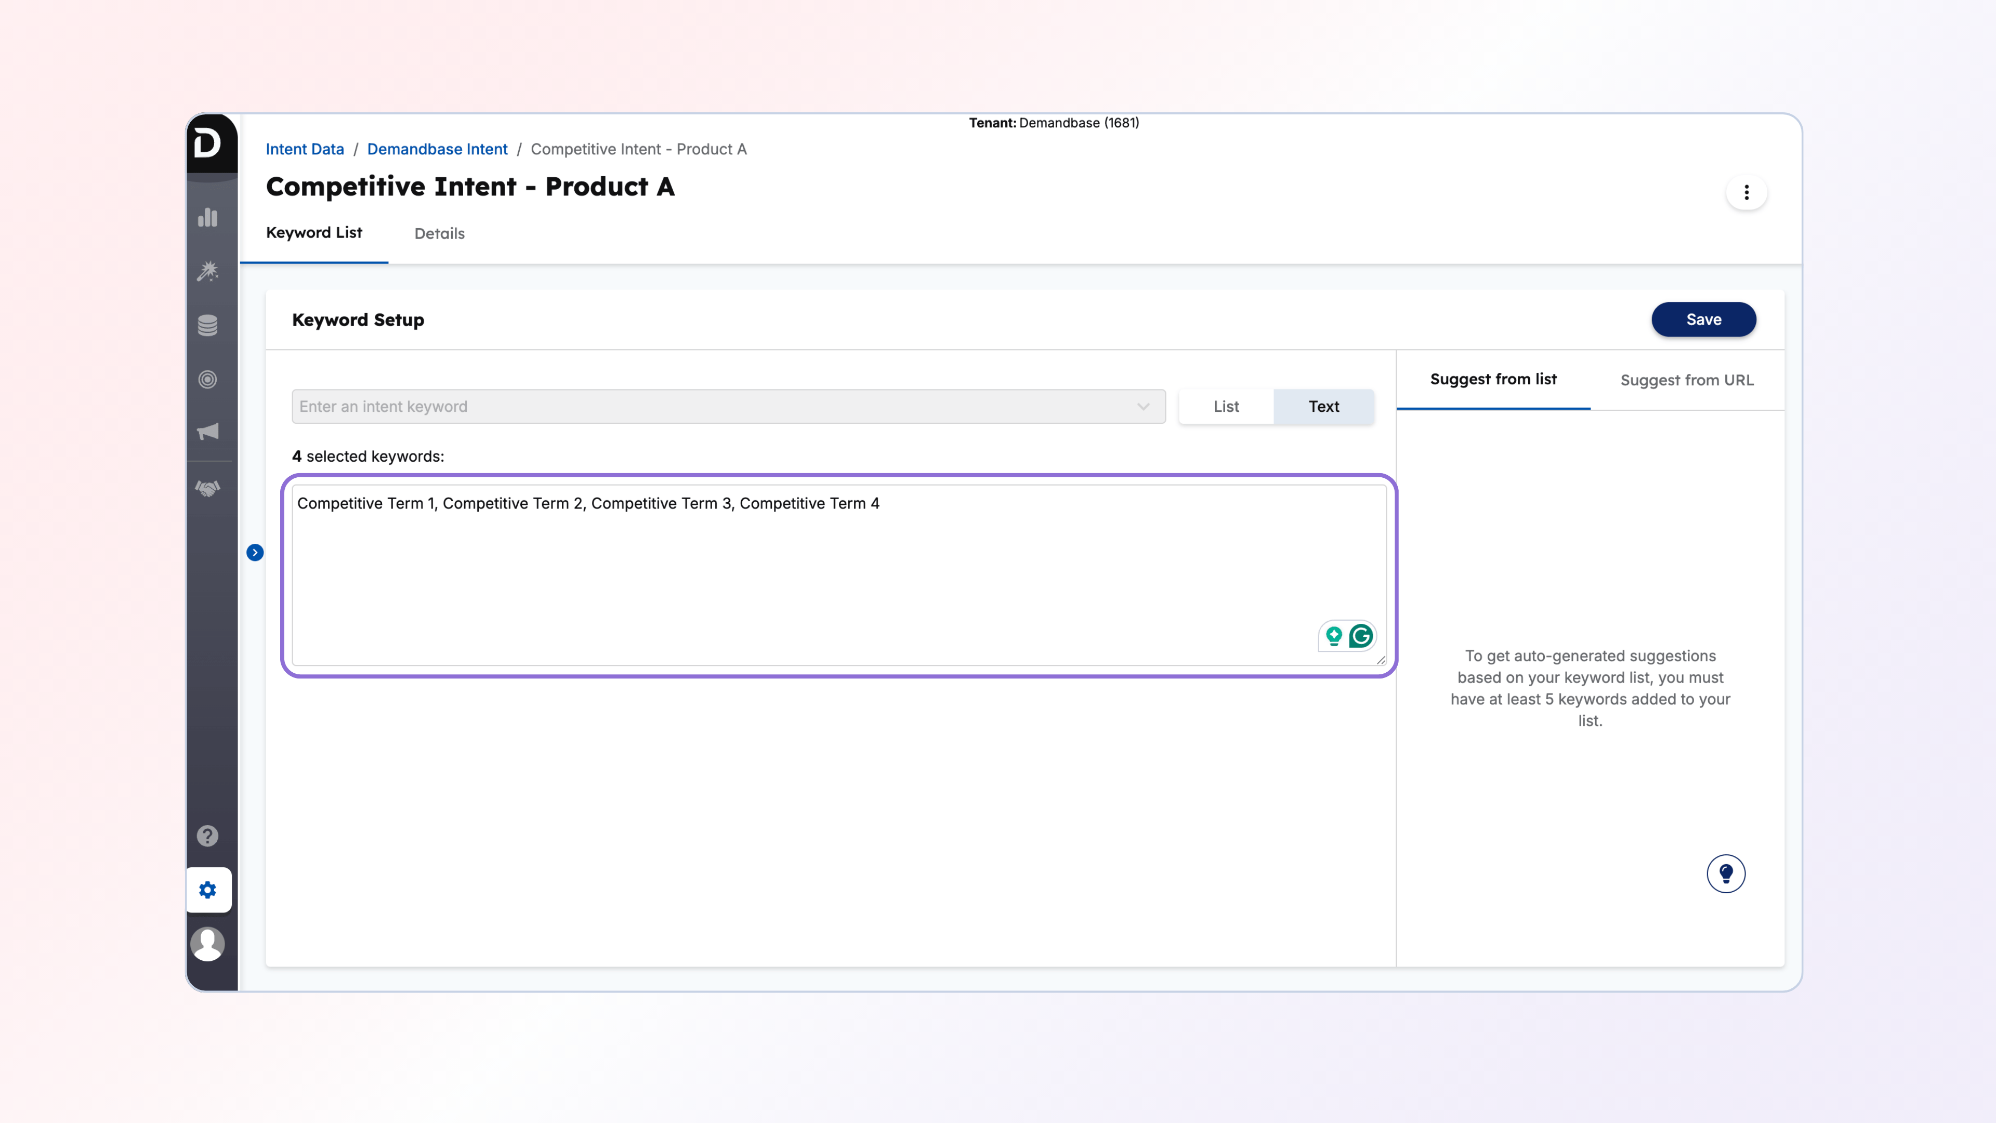1996x1123 pixels.
Task: Click the lightbulb tips button
Action: [1726, 873]
